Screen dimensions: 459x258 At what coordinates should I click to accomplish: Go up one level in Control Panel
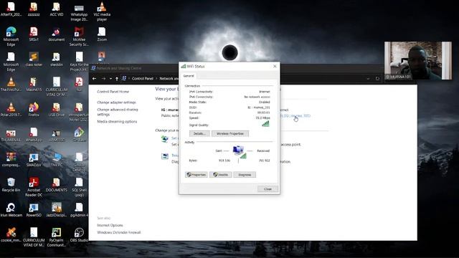117,78
